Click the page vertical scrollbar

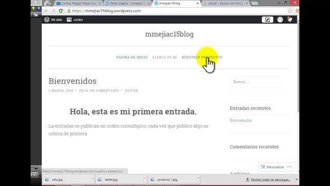[x=298, y=66]
